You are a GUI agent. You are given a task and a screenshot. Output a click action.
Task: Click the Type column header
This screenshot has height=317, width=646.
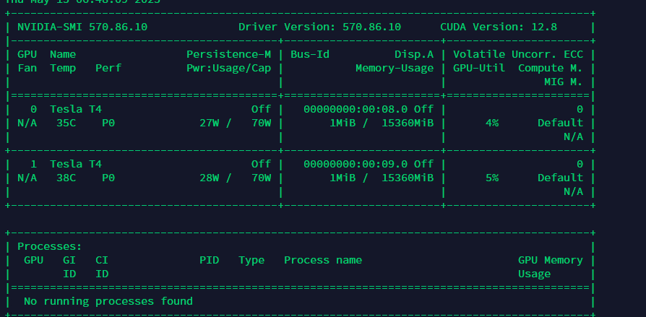(251, 260)
